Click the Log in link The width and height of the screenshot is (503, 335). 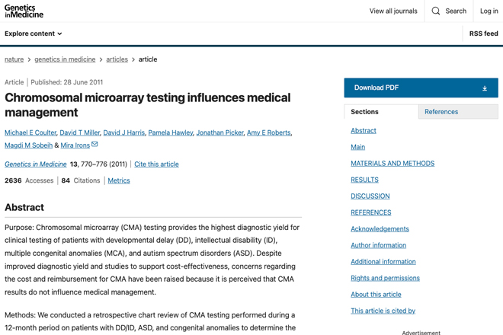pyautogui.click(x=489, y=11)
